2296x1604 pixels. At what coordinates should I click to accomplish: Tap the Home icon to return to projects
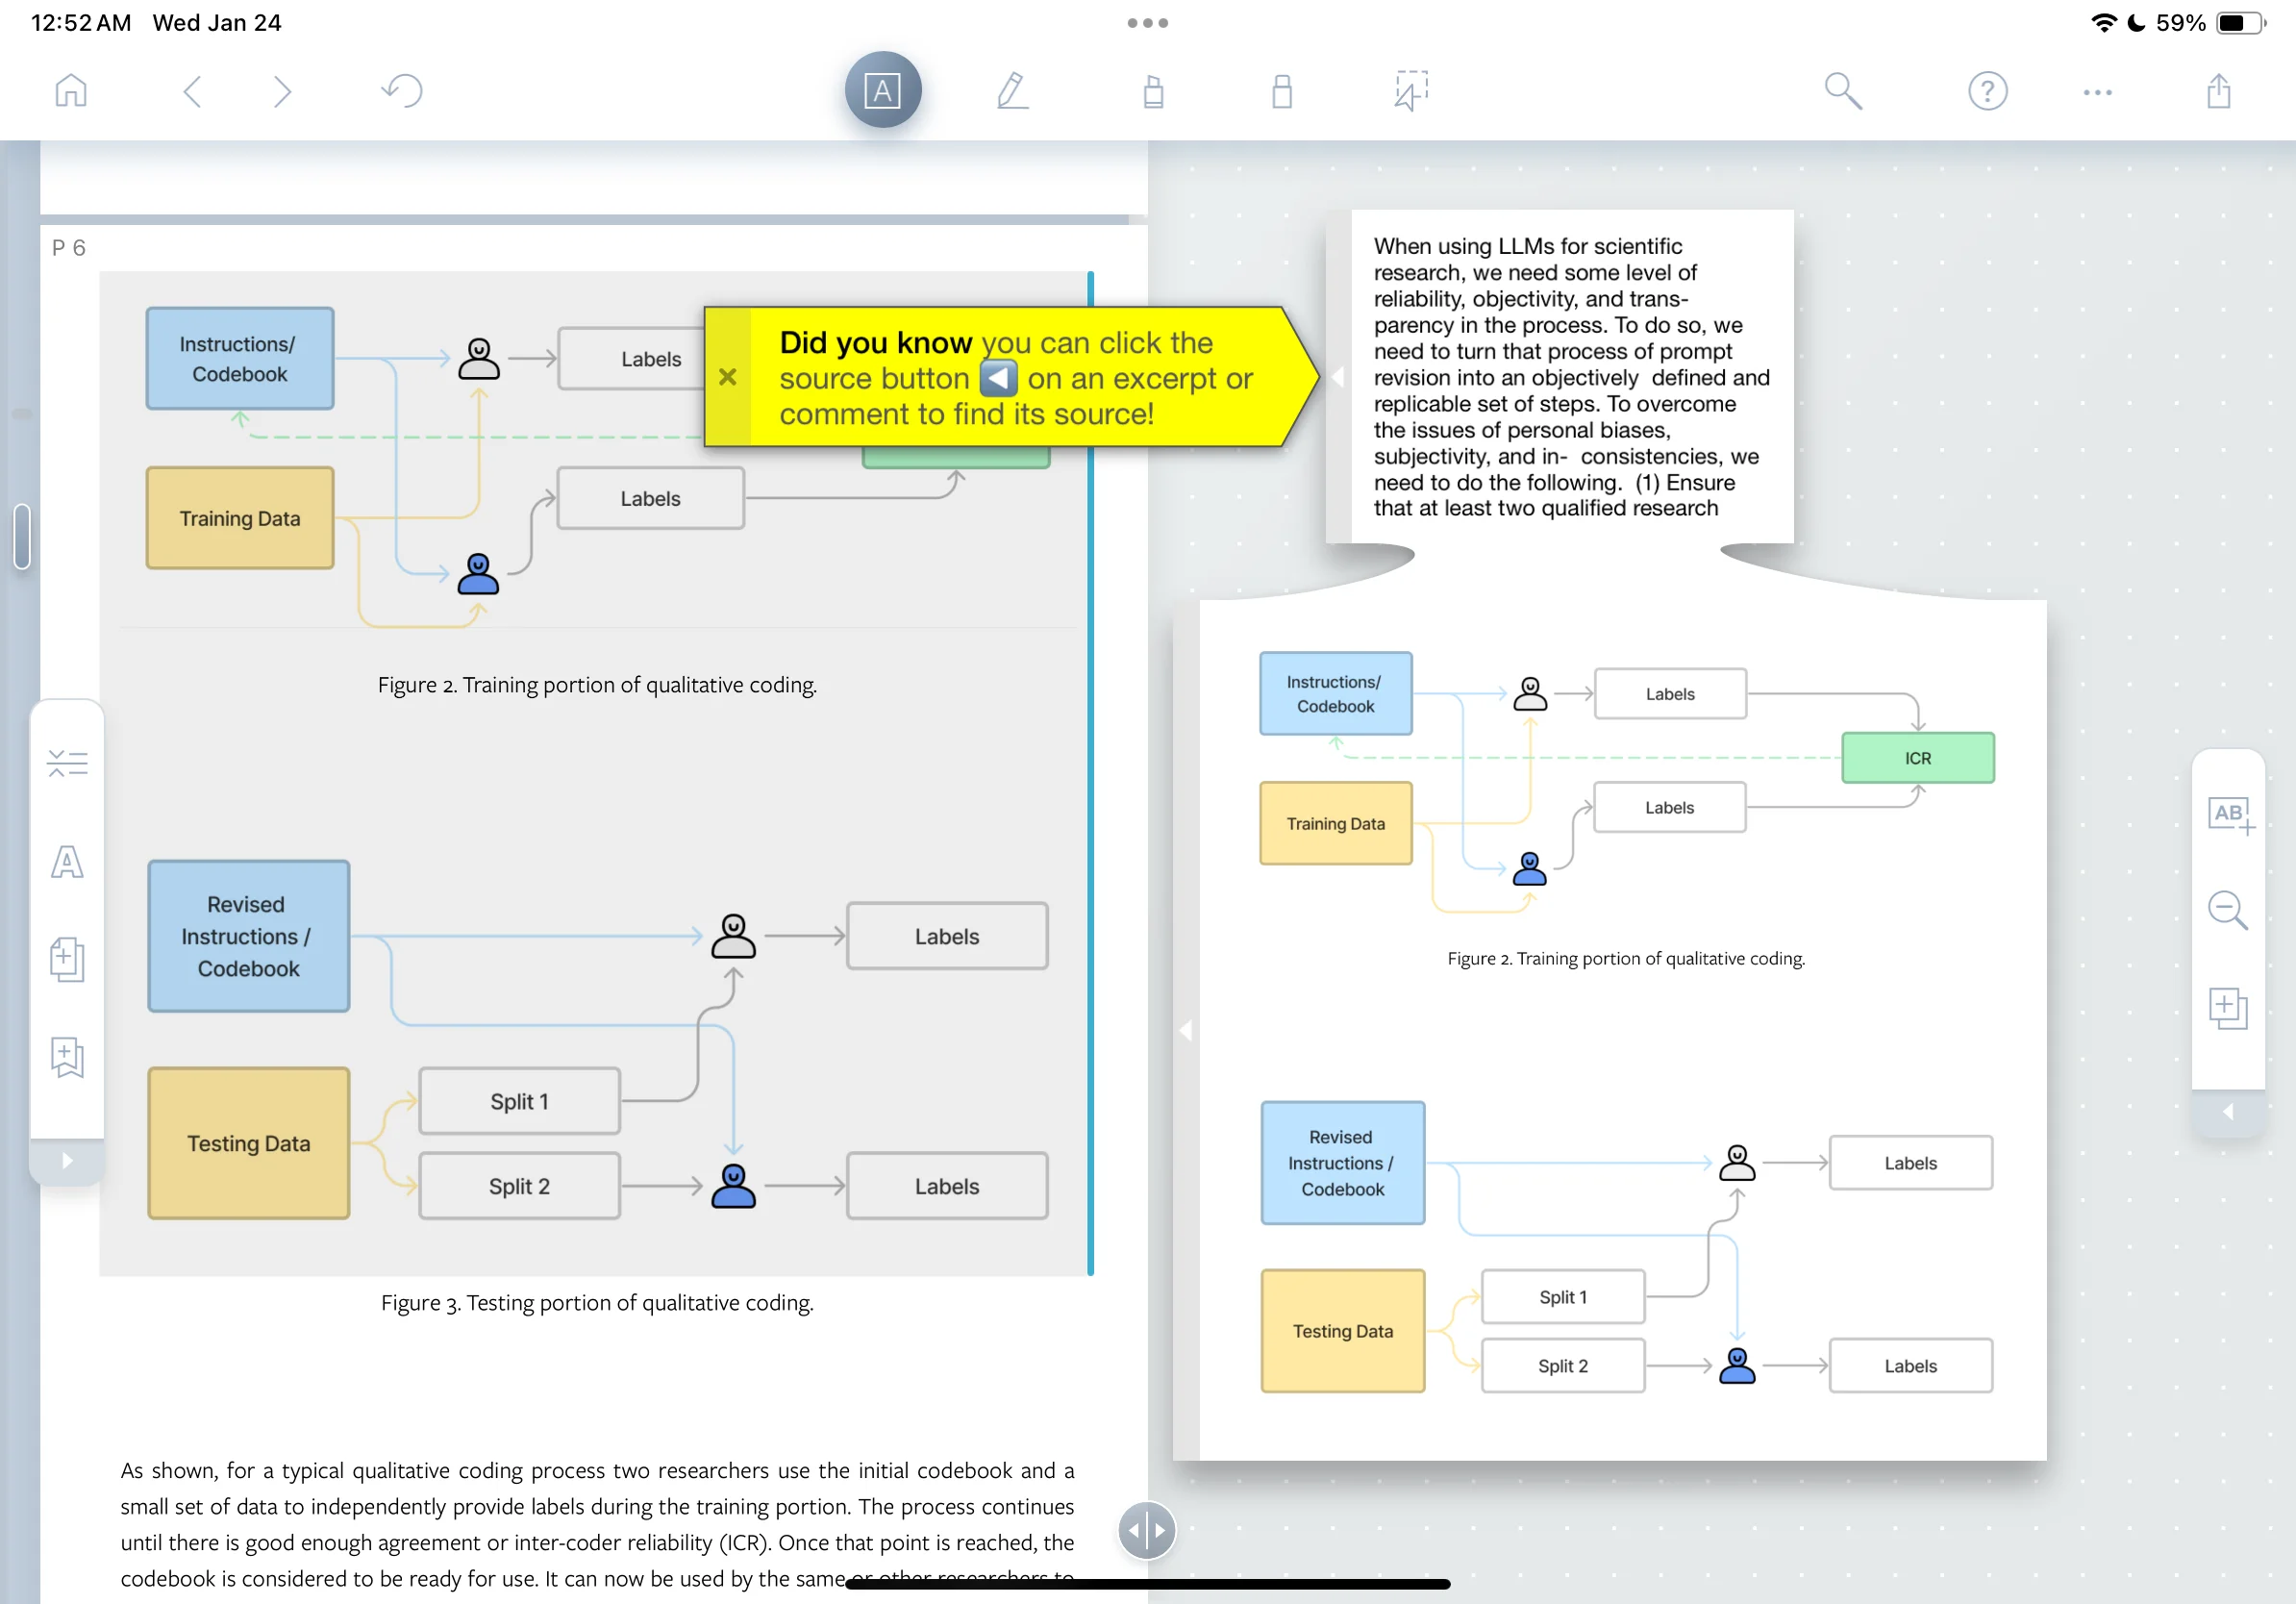pyautogui.click(x=71, y=90)
